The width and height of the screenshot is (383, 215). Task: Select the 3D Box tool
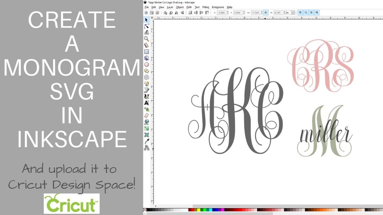pyautogui.click(x=146, y=58)
